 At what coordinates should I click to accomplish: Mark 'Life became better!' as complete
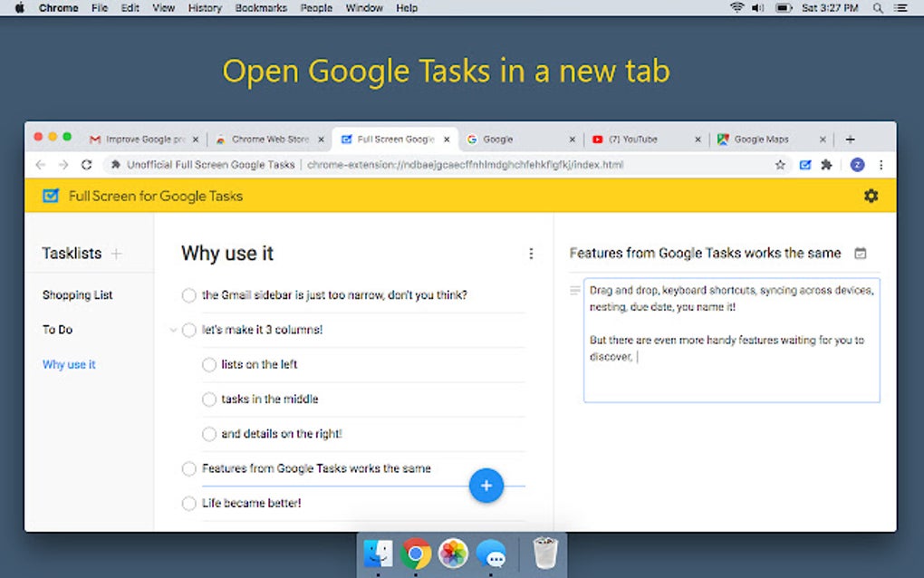188,503
